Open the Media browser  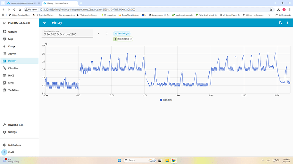(x=20, y=83)
